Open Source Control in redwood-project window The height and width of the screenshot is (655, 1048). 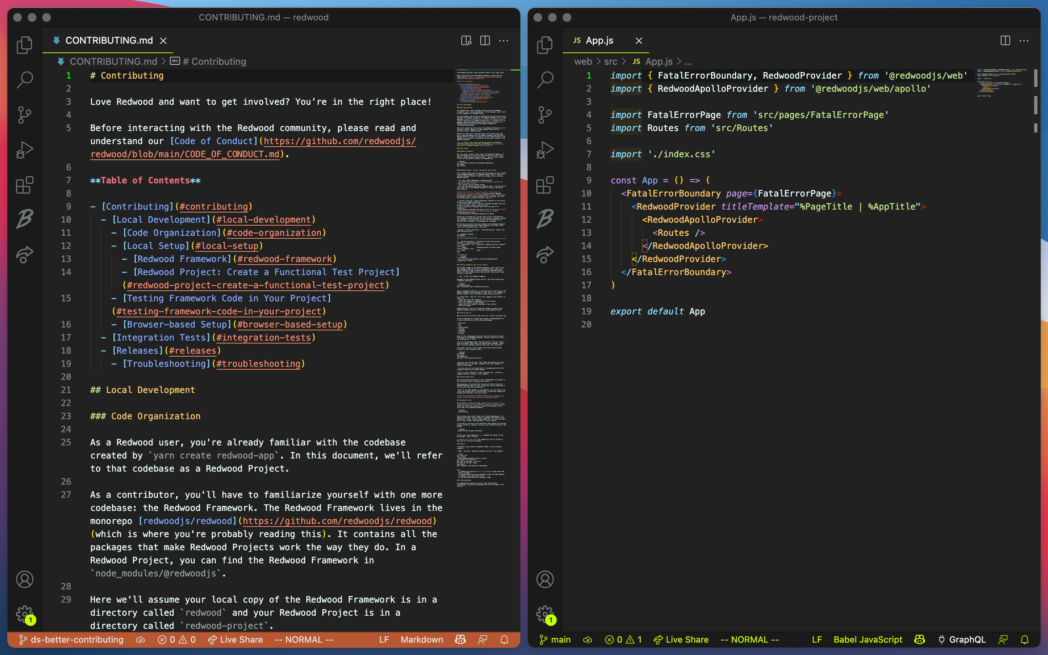point(545,115)
